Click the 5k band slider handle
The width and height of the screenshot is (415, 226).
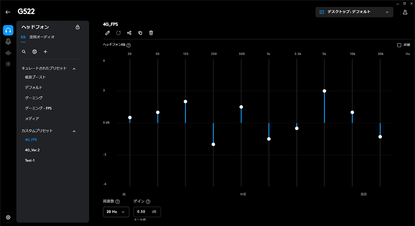click(x=324, y=91)
